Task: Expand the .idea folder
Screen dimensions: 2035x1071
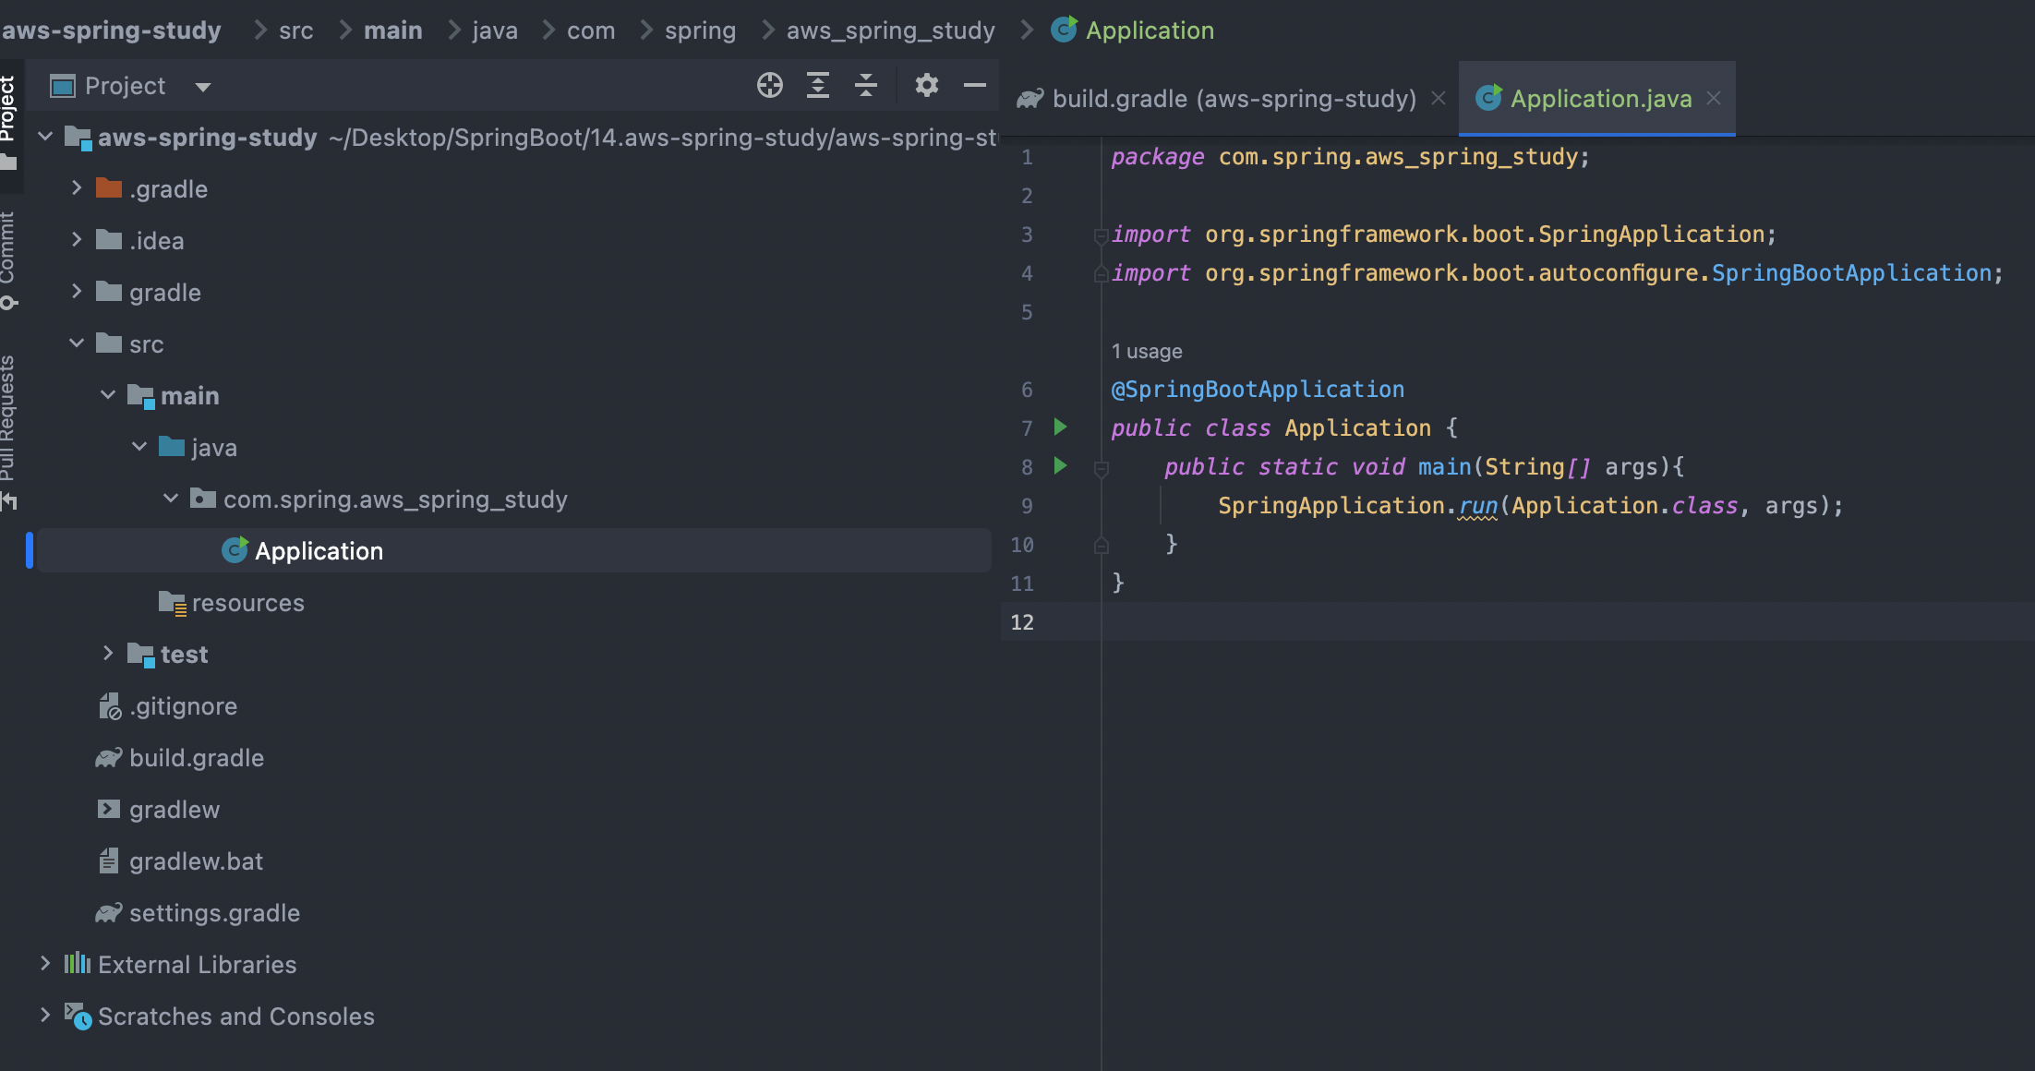Action: tap(77, 239)
